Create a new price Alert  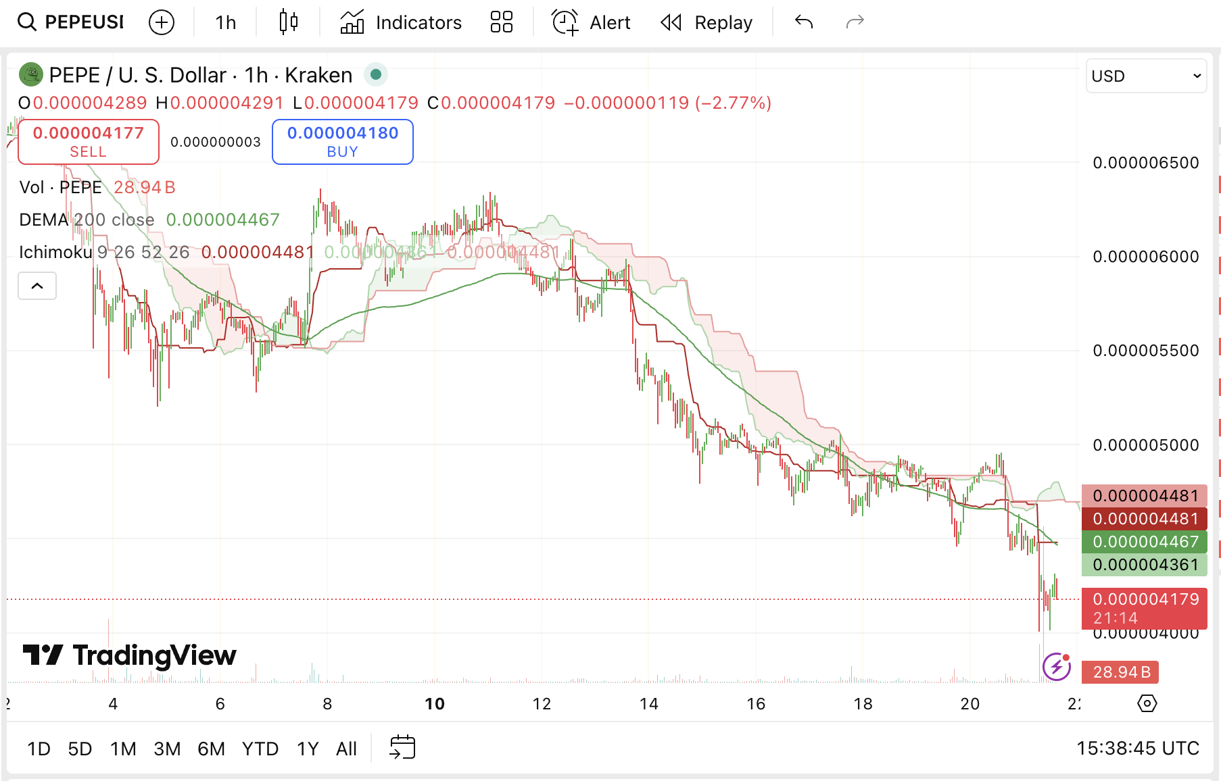pyautogui.click(x=591, y=22)
